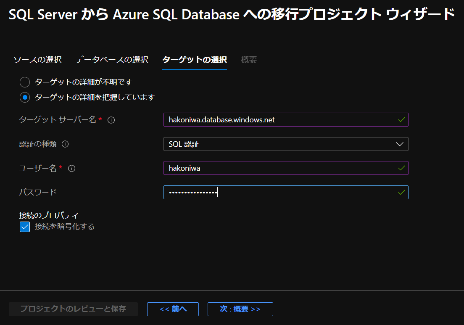Select the ターゲットの詳細を把握しています radio option

24,97
